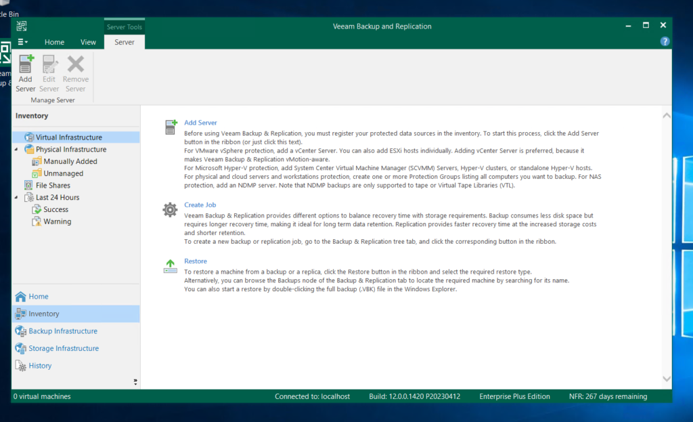Open help via the question mark icon
This screenshot has width=693, height=422.
pyautogui.click(x=665, y=41)
